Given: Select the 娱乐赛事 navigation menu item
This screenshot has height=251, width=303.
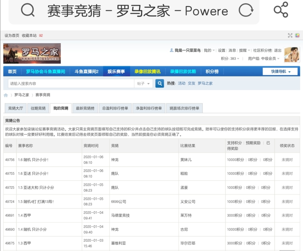Looking at the screenshot, I should click(117, 71).
